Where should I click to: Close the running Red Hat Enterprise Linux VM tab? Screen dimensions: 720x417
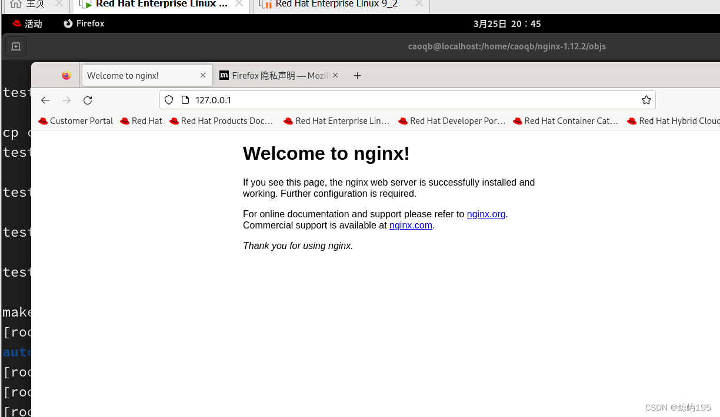tap(239, 4)
